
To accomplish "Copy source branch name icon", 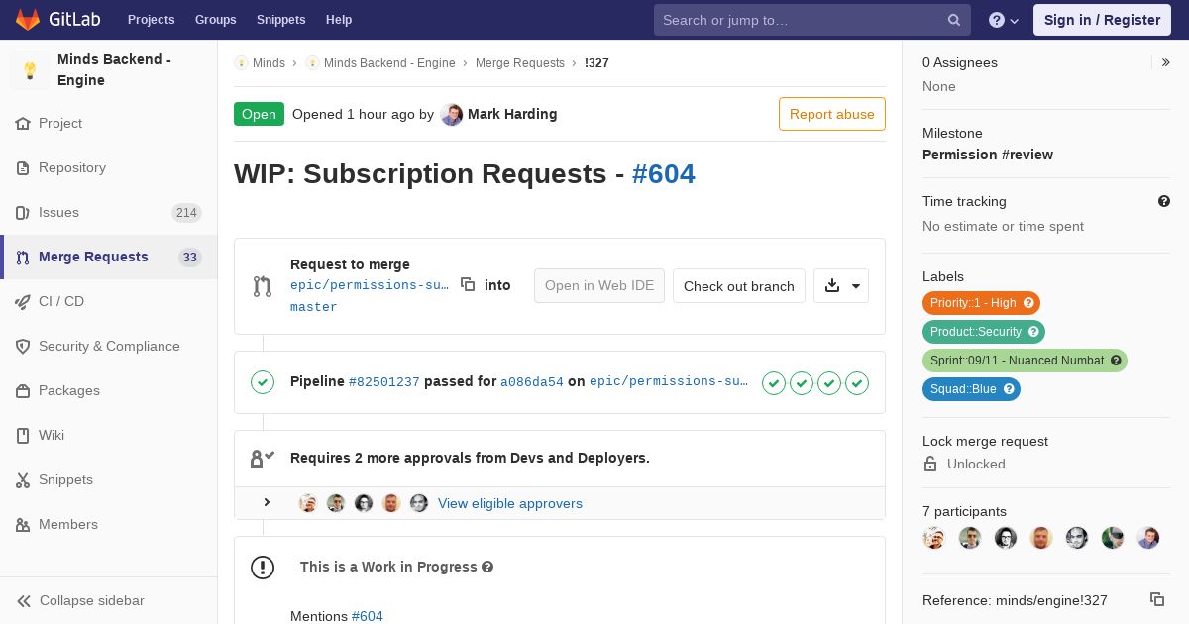I will click(x=468, y=285).
